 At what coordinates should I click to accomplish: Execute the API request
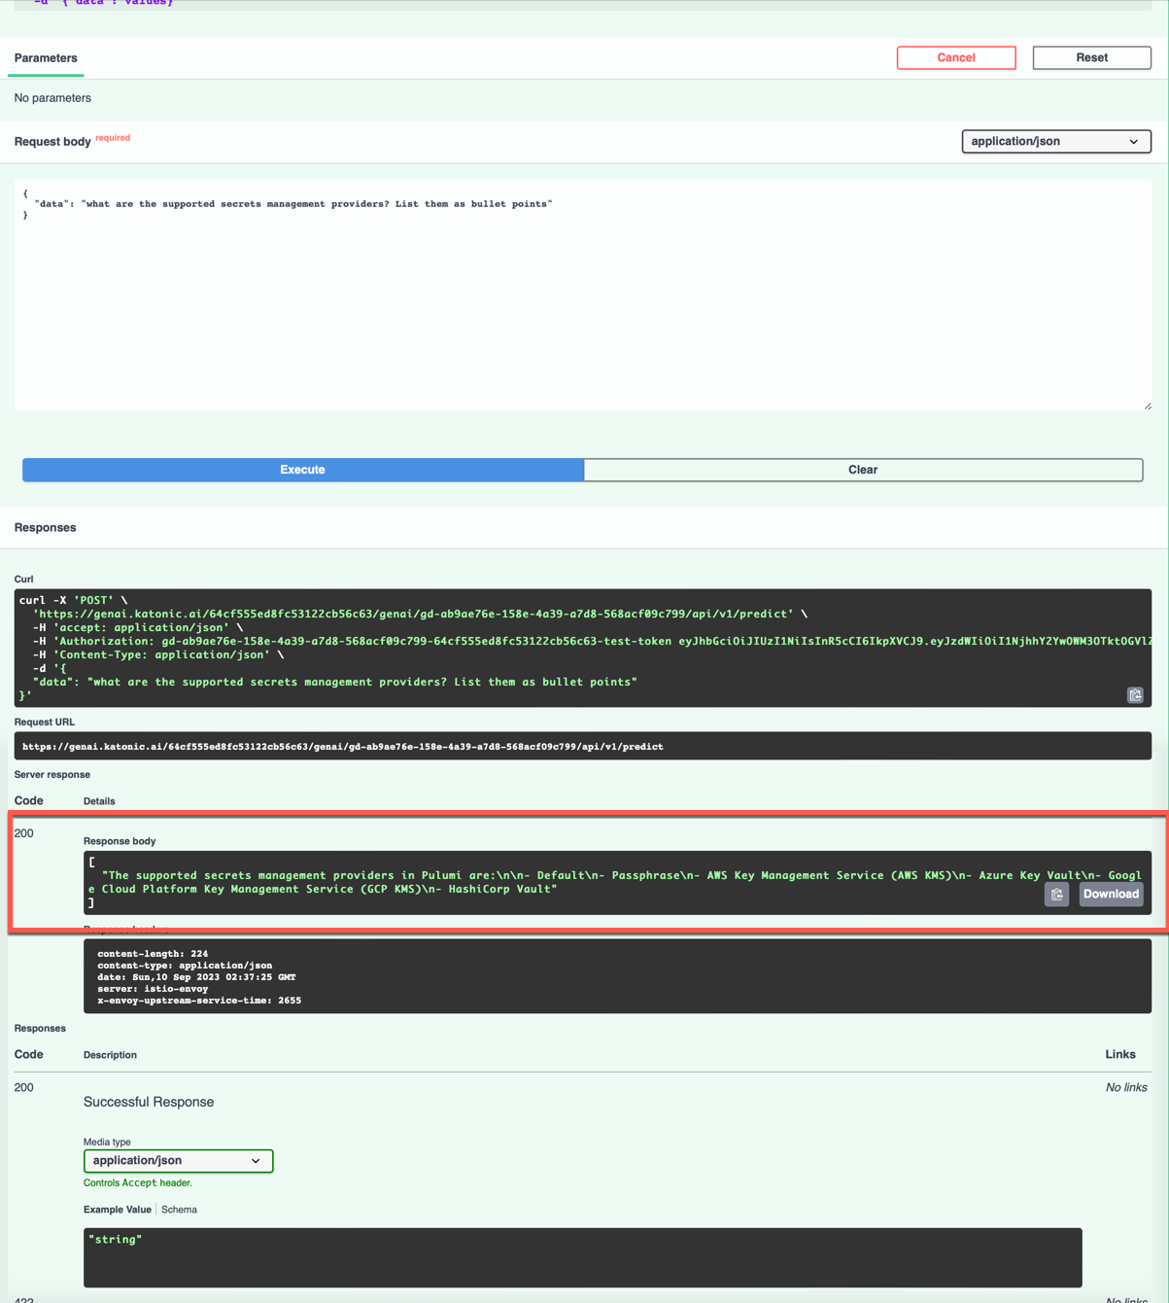pos(303,470)
